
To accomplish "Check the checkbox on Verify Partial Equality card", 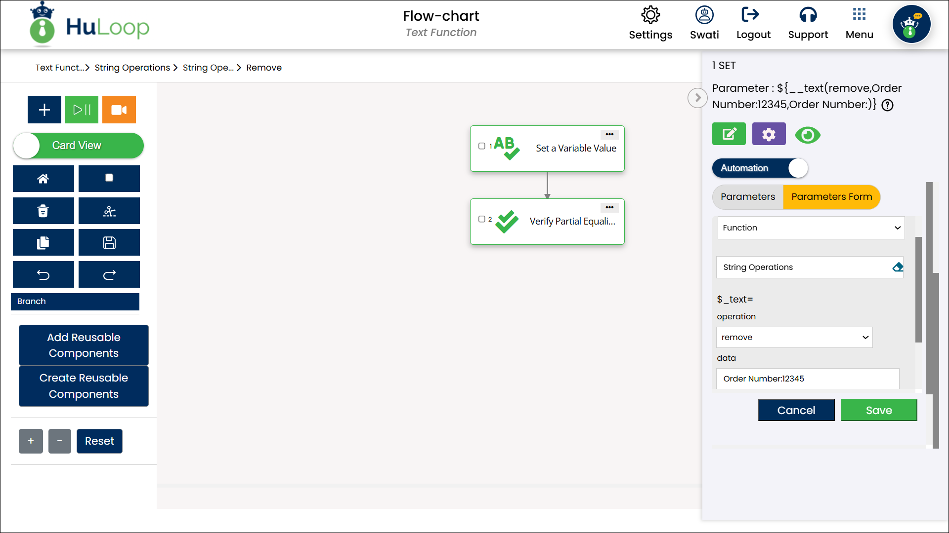I will [482, 219].
